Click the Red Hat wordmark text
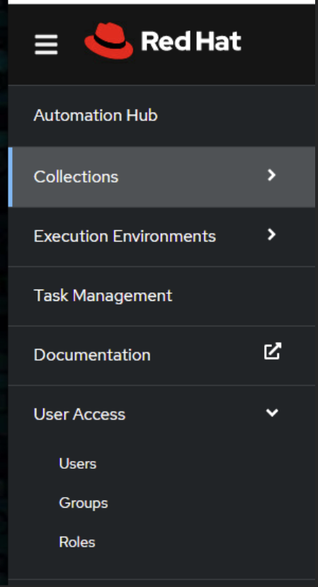The width and height of the screenshot is (318, 587). (191, 41)
